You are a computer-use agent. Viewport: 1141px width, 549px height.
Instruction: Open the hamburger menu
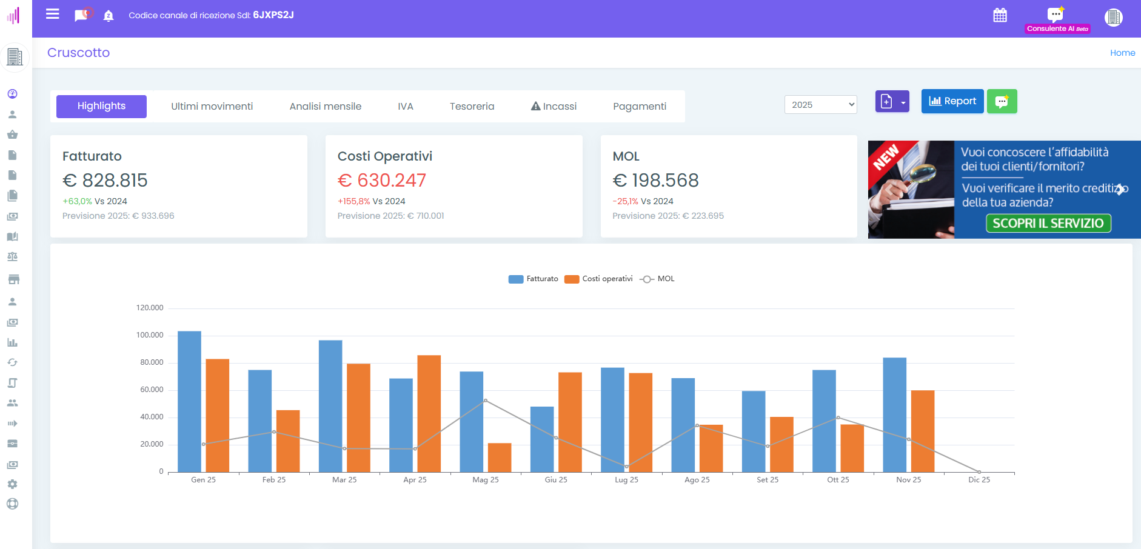52,15
